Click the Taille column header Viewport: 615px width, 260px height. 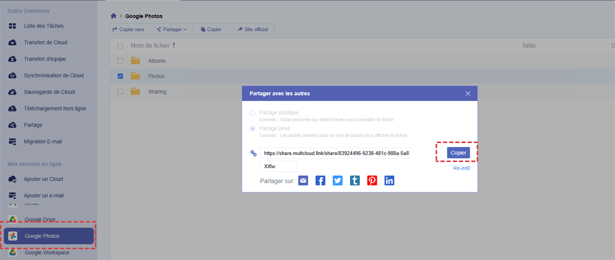pos(528,46)
